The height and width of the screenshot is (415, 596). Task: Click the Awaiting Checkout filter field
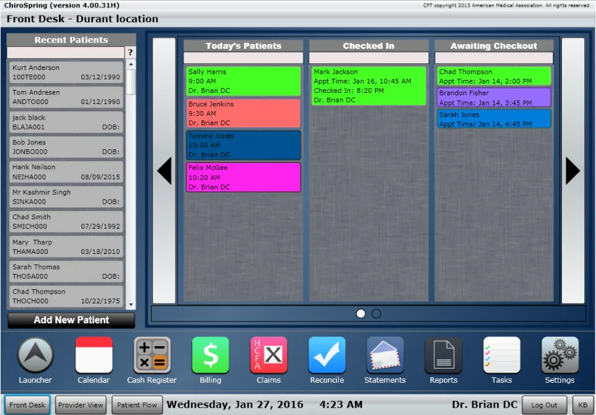494,58
